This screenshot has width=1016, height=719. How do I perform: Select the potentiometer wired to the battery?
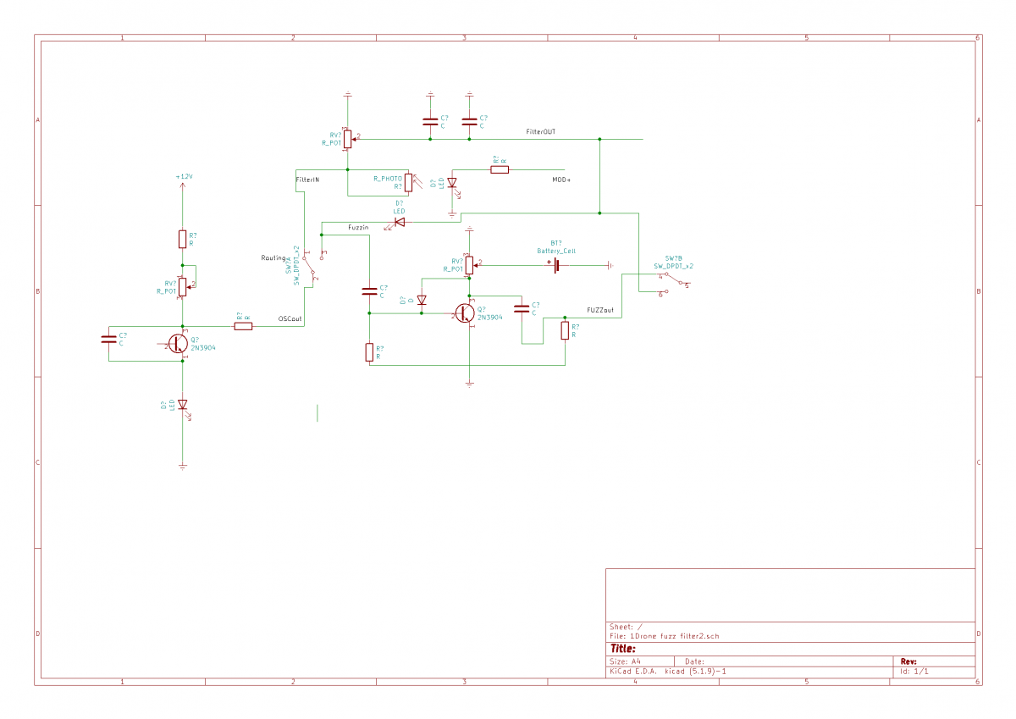(x=470, y=266)
